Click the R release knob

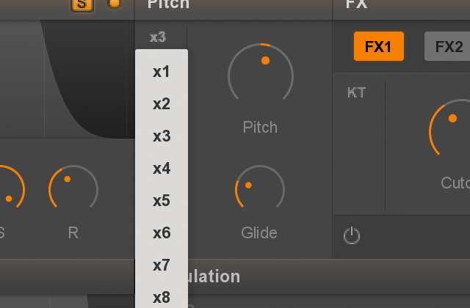point(73,188)
